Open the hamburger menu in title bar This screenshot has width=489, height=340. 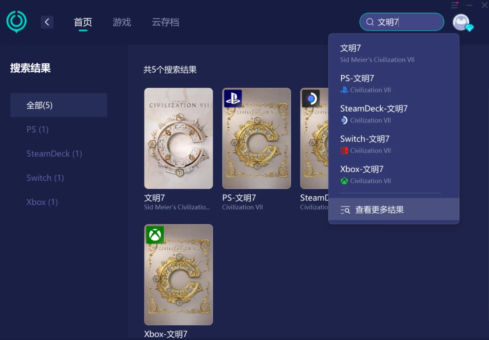coord(455,5)
